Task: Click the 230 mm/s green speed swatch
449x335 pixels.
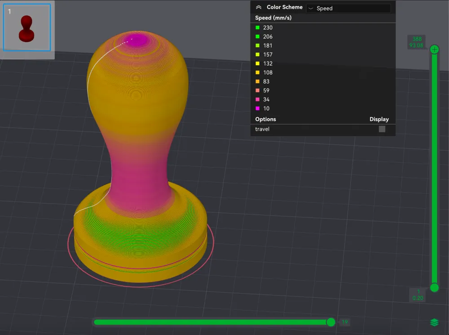Action: point(256,27)
